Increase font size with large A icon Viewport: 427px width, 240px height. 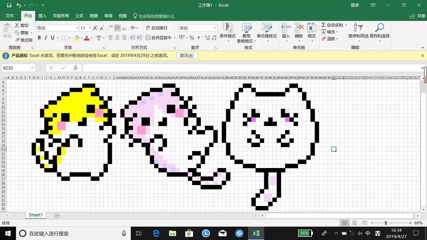[x=95, y=28]
